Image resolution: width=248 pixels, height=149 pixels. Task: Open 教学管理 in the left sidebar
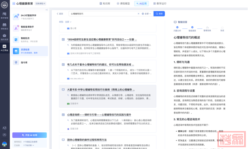[x=4, y=15]
